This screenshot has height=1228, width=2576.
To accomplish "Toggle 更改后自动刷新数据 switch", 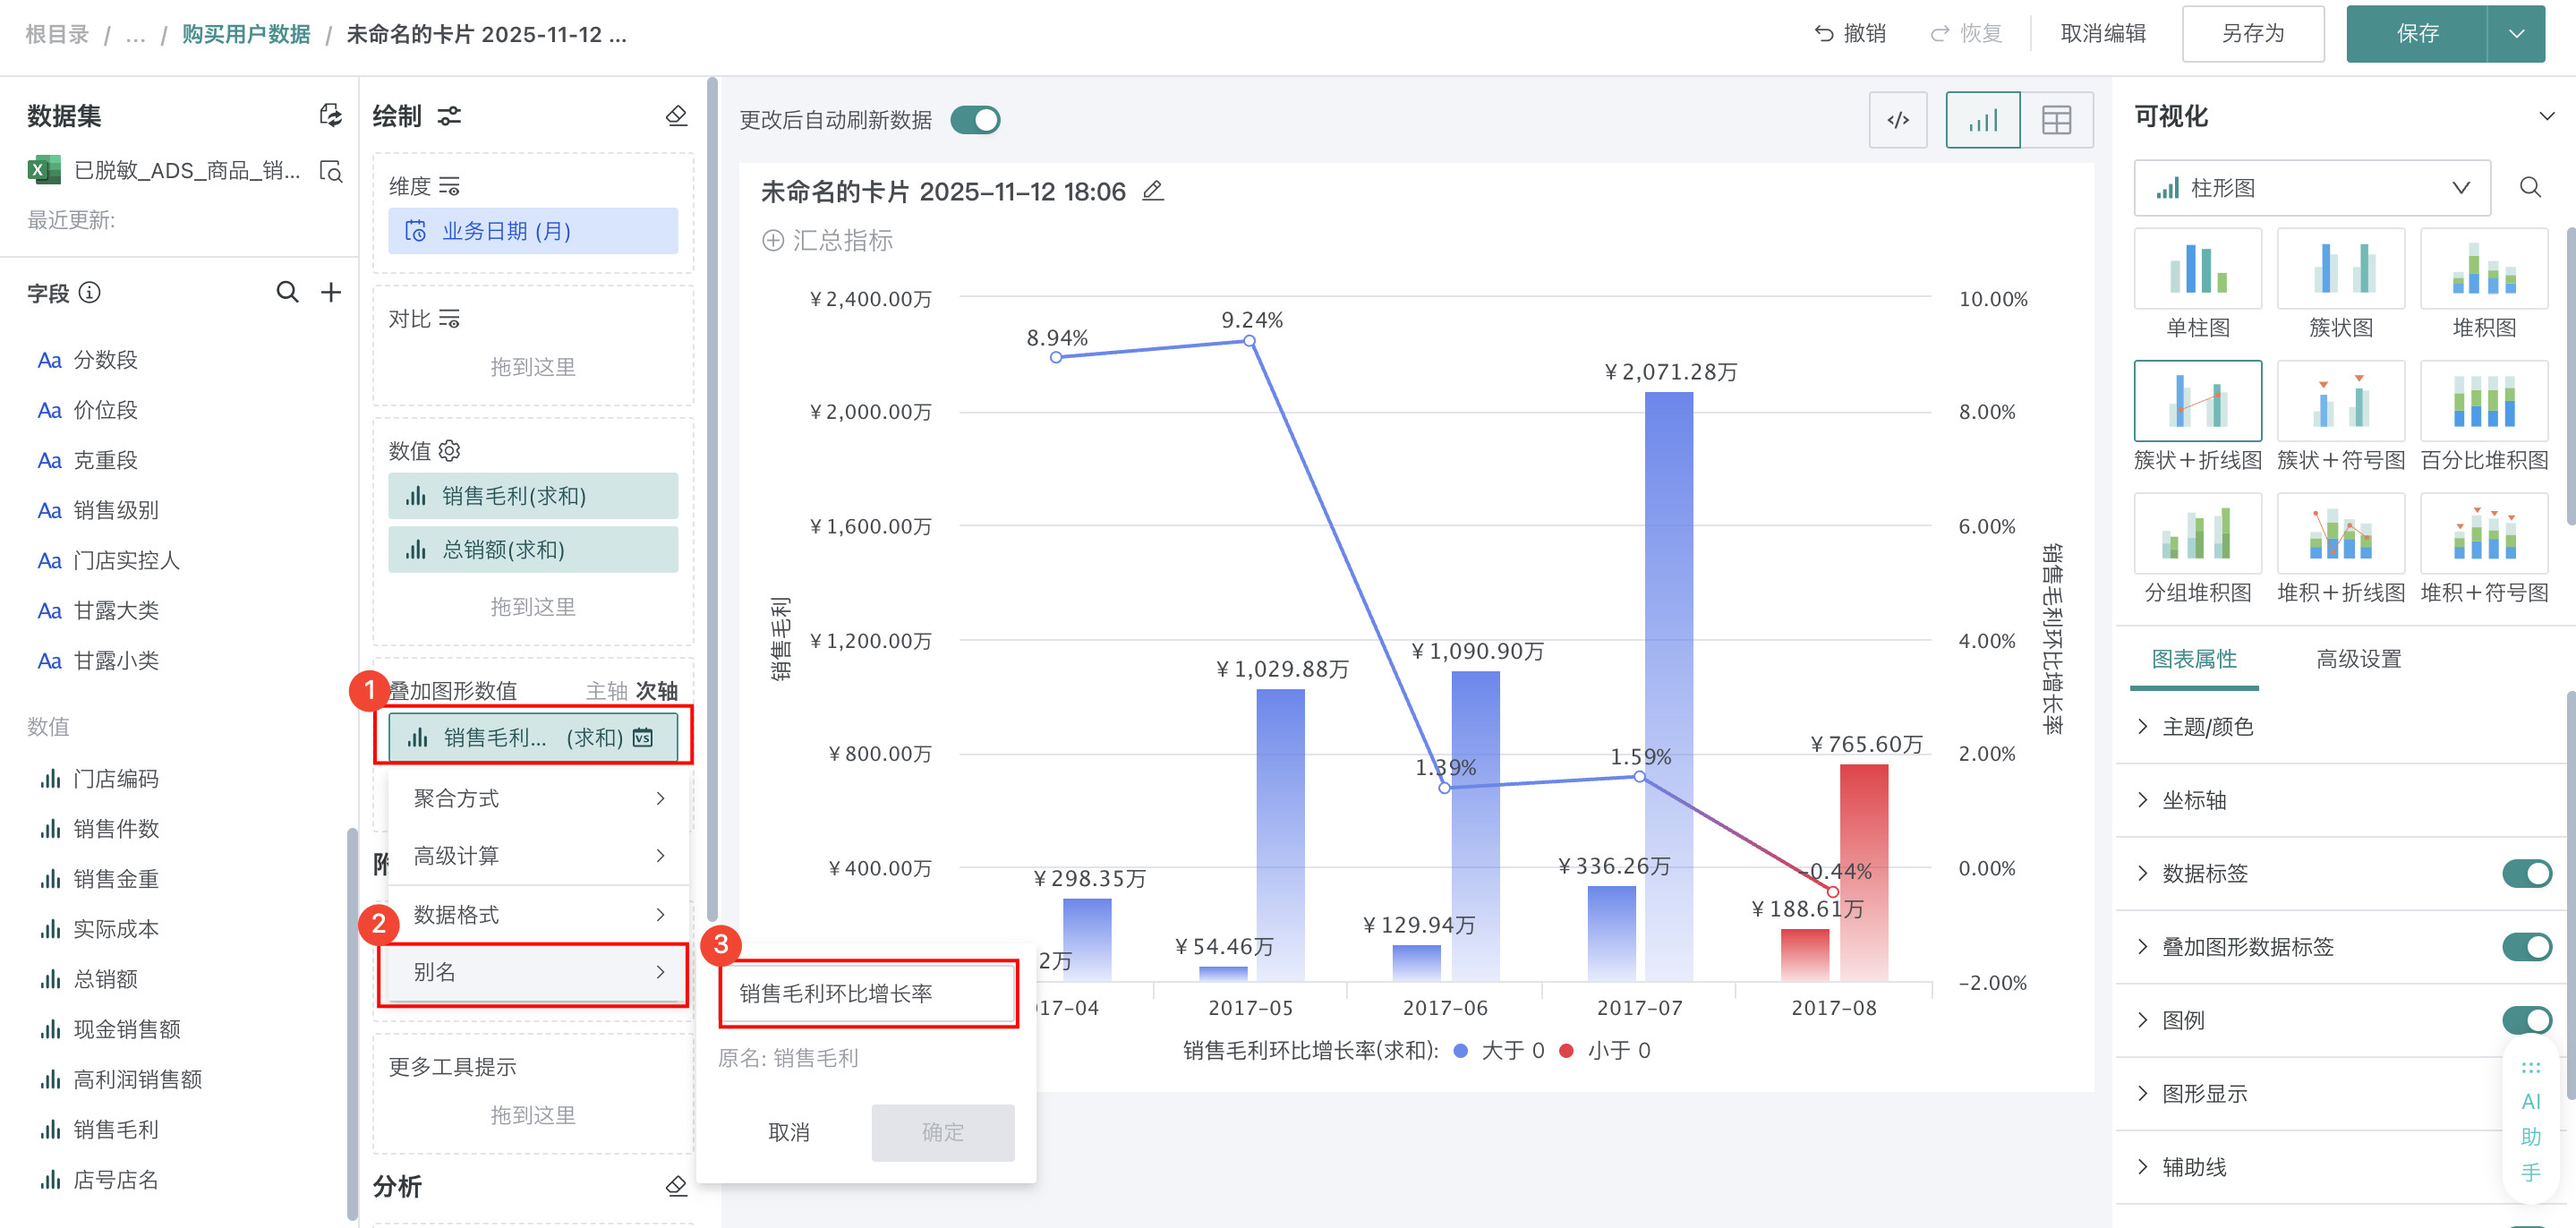I will point(975,120).
